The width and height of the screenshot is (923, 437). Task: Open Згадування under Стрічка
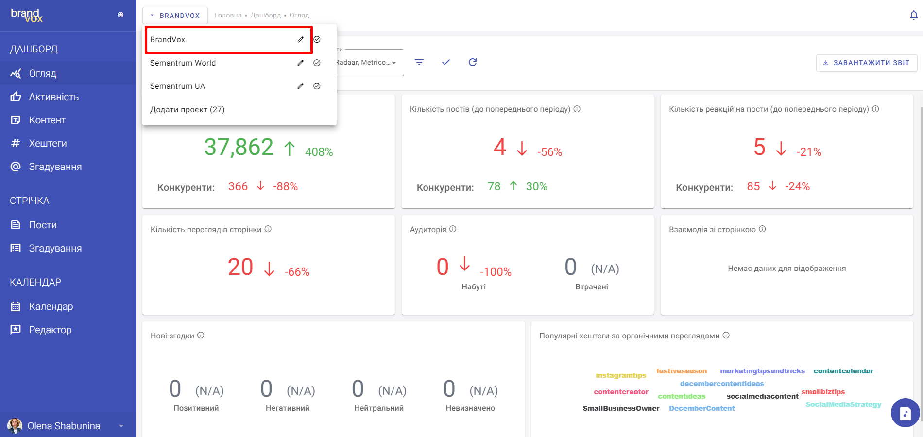tap(68, 248)
